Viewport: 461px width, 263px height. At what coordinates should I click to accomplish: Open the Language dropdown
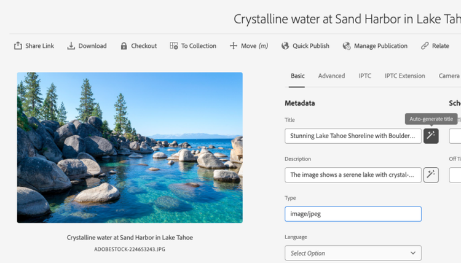tap(352, 253)
